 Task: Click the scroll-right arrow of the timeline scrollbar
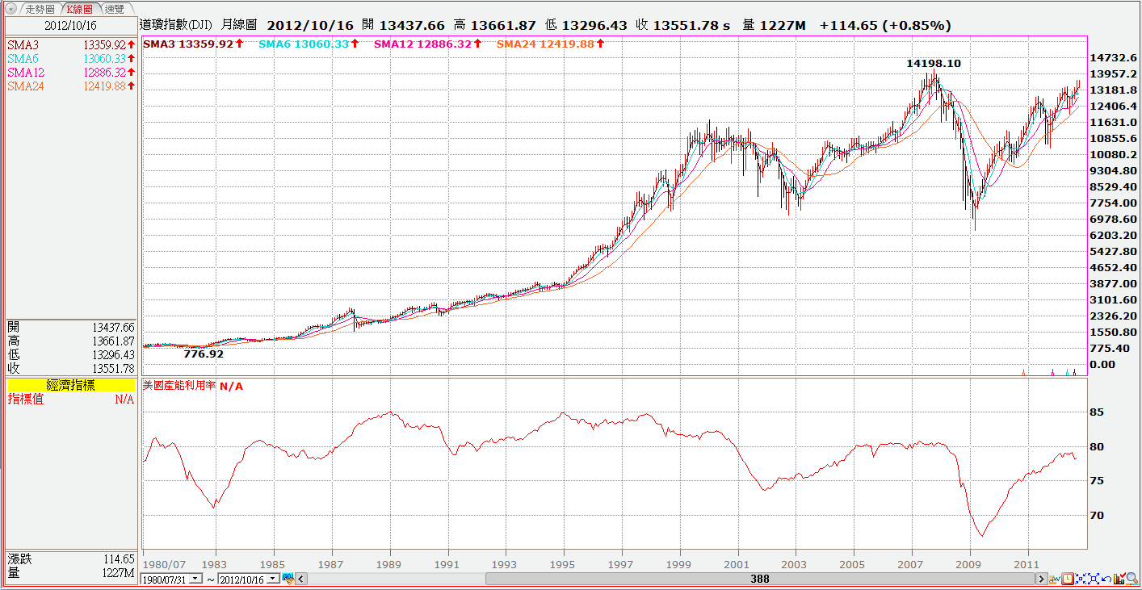(1042, 579)
